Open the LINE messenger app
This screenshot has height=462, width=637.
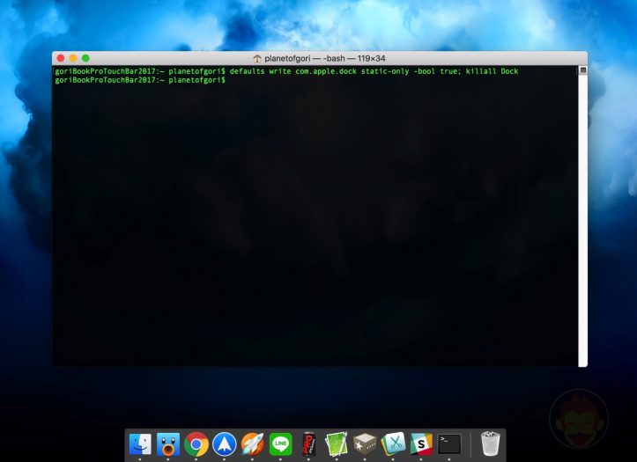[280, 444]
